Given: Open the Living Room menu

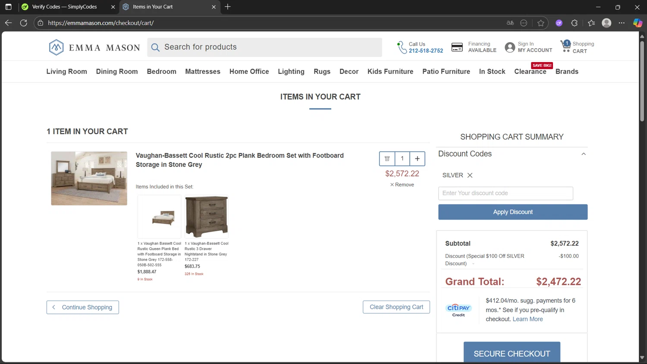Looking at the screenshot, I should (67, 72).
